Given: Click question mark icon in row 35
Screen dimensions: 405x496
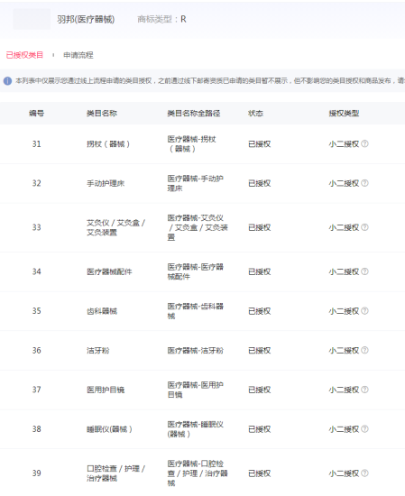Looking at the screenshot, I should pyautogui.click(x=364, y=311).
